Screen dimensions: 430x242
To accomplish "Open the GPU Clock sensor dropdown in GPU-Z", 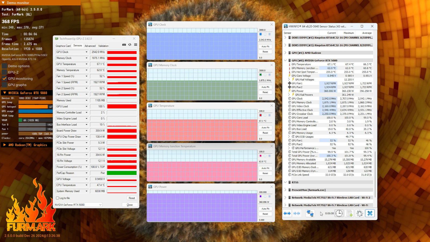I will coord(87,52).
